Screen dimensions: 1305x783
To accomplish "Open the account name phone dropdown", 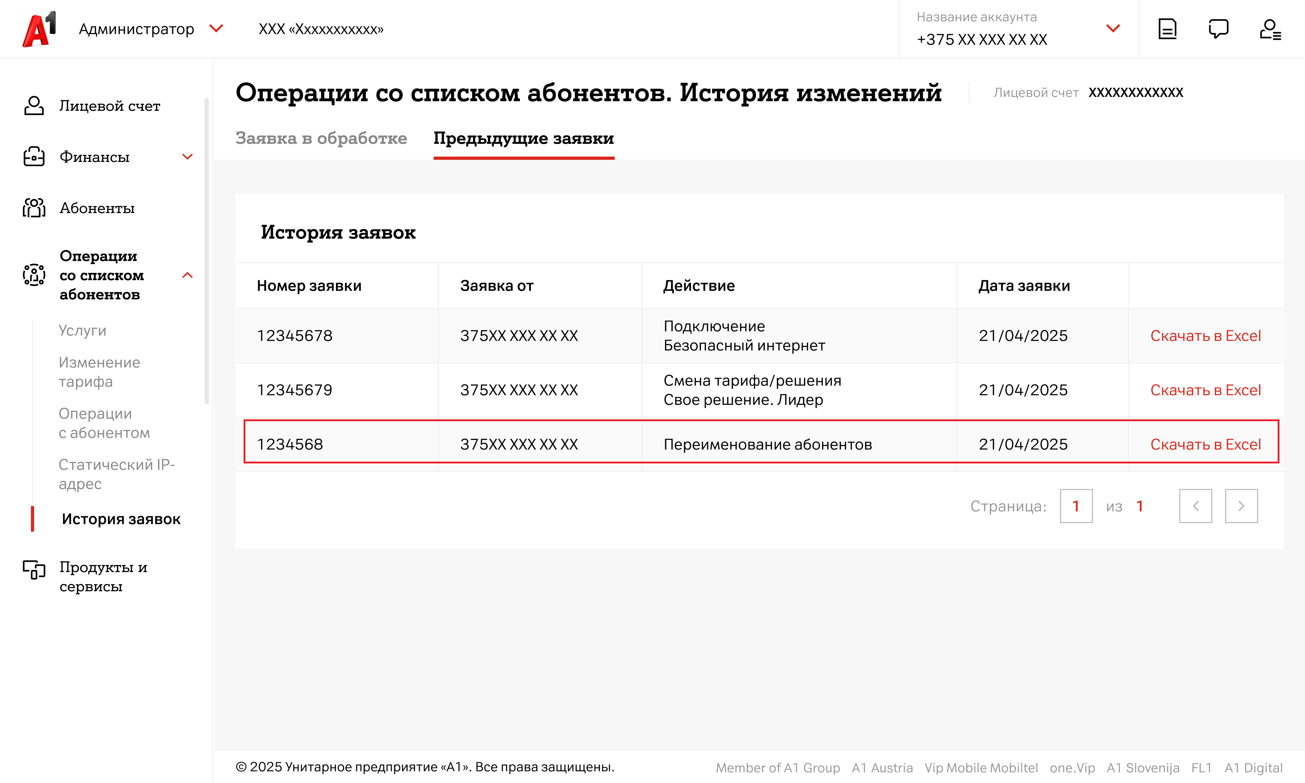I will point(1113,28).
